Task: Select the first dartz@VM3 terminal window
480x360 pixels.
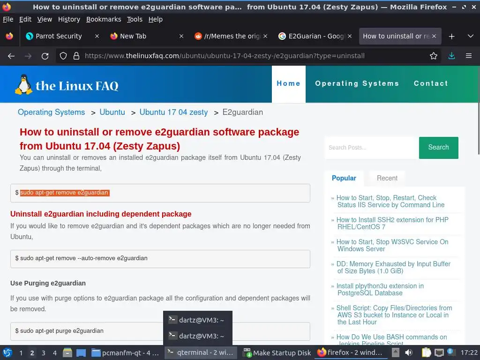Action: point(198,320)
